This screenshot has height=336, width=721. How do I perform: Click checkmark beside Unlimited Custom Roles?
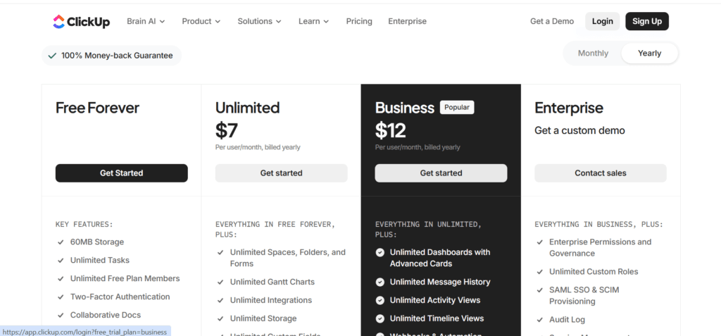tap(539, 272)
